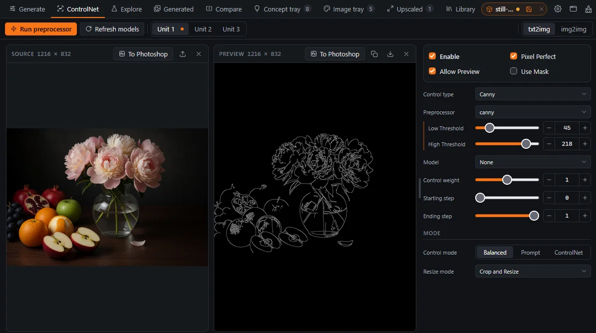This screenshot has height=333, width=596.
Task: Go to the Generate tab
Action: click(27, 9)
